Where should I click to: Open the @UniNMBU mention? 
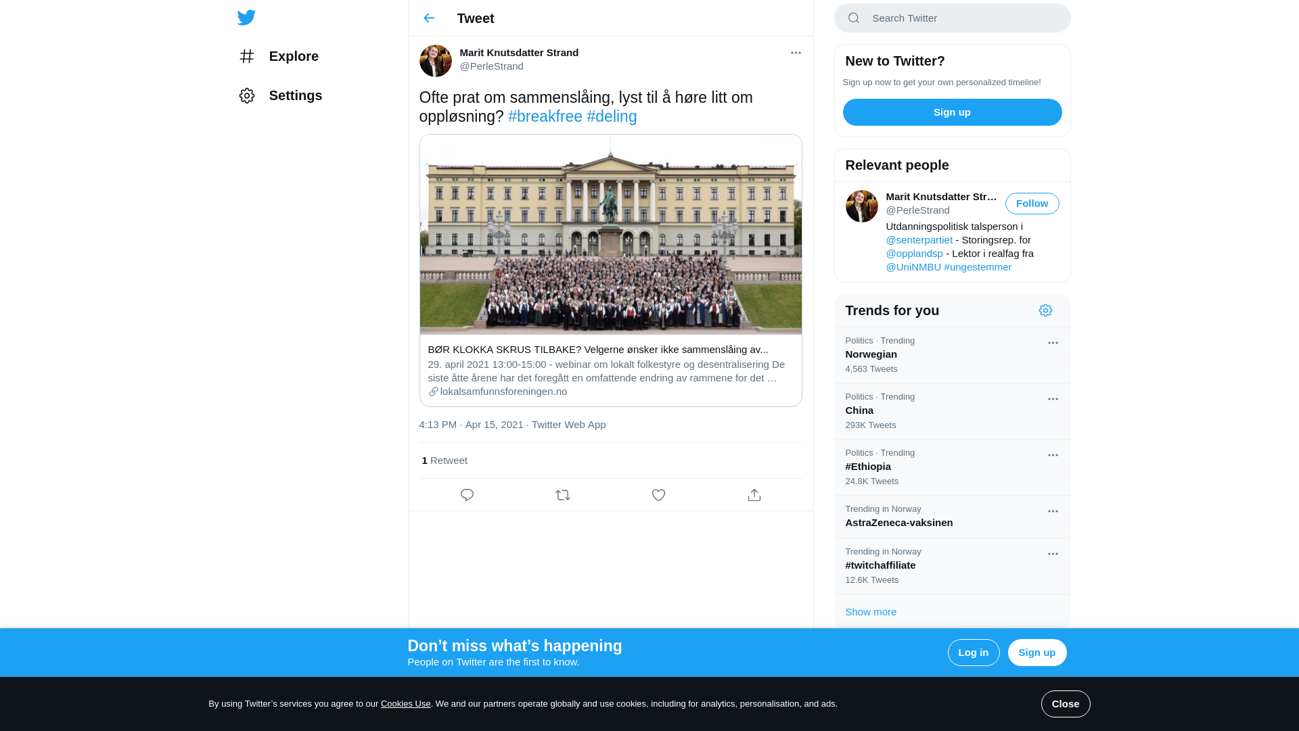(x=913, y=267)
